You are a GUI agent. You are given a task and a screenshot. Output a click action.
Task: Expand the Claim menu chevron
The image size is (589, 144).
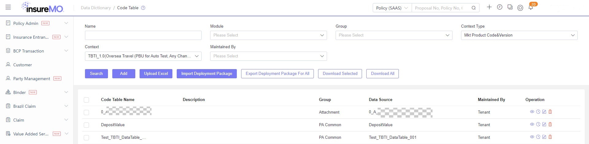[x=66, y=120]
